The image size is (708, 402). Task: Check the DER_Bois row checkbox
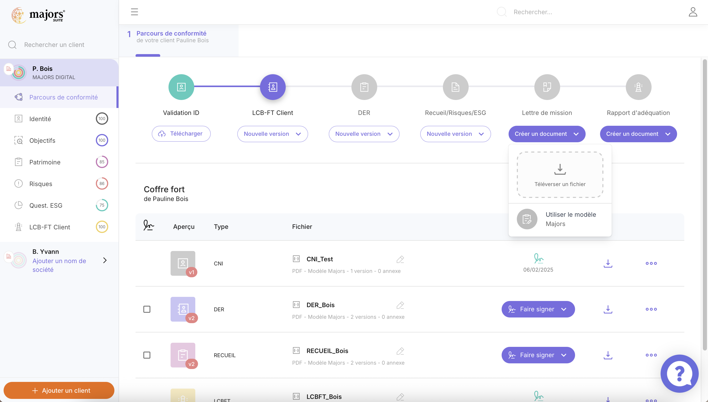(147, 309)
